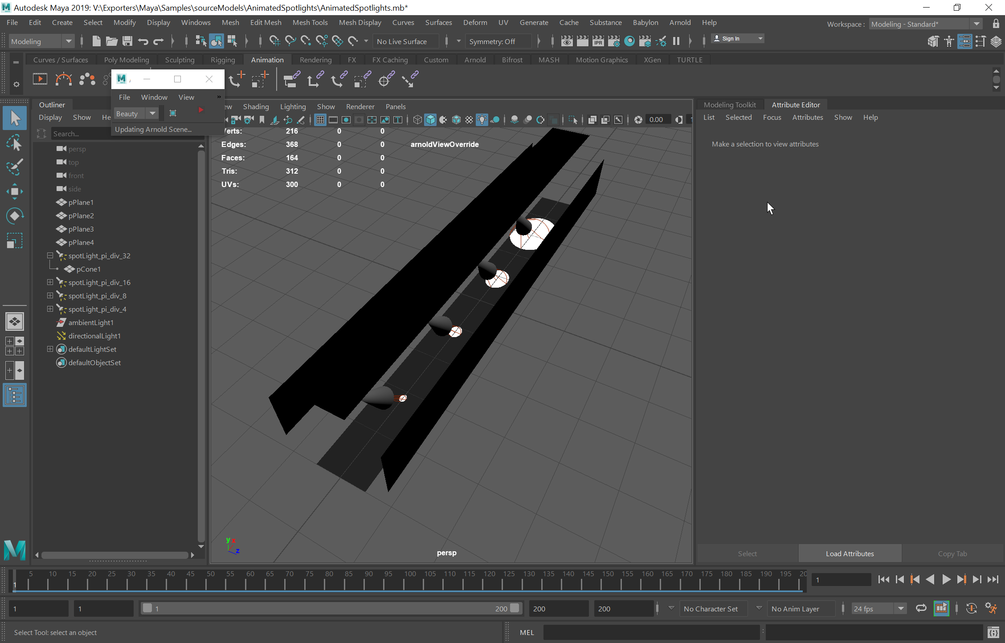Open the Modeling menu set dropdown
The width and height of the screenshot is (1005, 643).
(41, 41)
